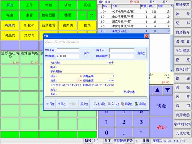This screenshot has height=144, width=192.
Task: Open the 菜炒肉 subcategory
Action: pos(29,36)
